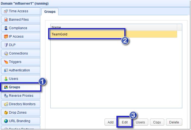Screen dimensions: 191x130
Task: Click the IP Access icon
Action: 6,37
